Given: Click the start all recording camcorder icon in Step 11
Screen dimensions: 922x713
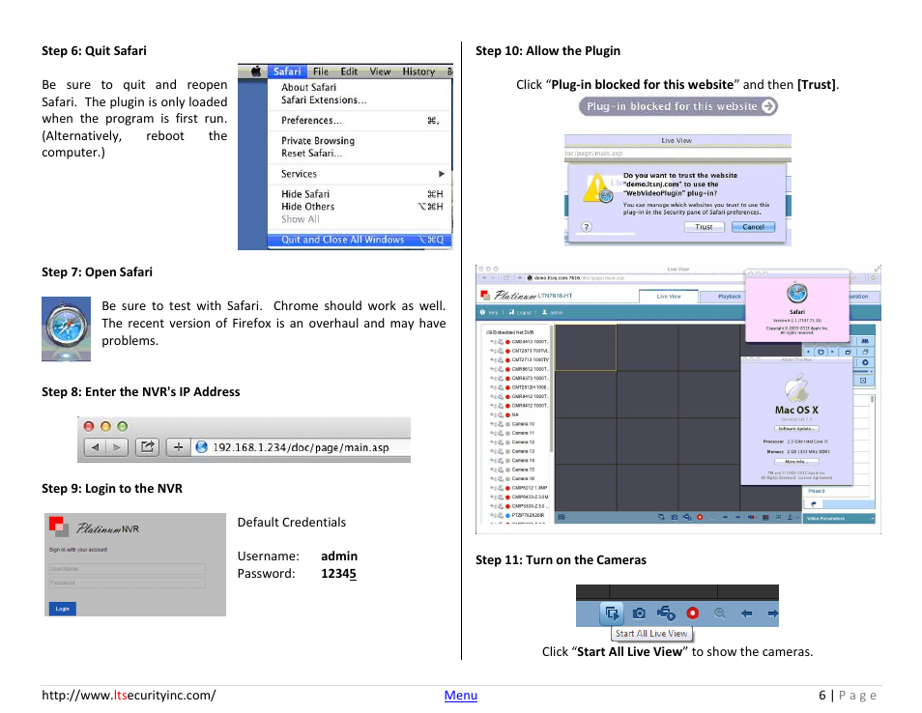Looking at the screenshot, I should (x=666, y=613).
